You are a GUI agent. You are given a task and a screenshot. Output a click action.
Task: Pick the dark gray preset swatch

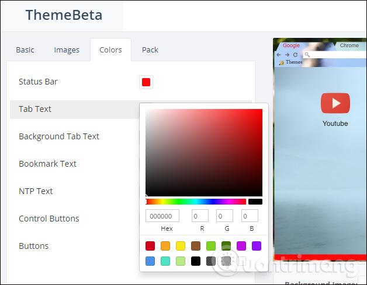pyautogui.click(x=211, y=261)
